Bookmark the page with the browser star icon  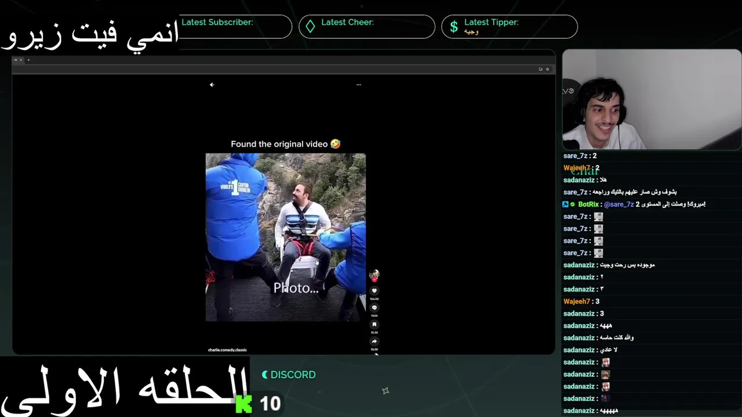click(547, 69)
